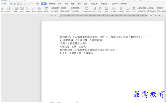Expand the watermark (水印) dropdown arrow
This screenshot has height=103, width=167.
coord(102,11)
